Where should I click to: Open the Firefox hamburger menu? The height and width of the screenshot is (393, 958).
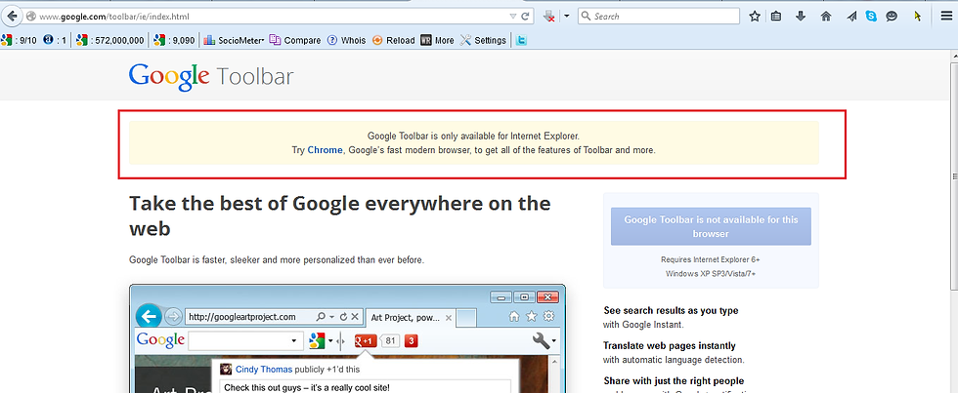946,17
